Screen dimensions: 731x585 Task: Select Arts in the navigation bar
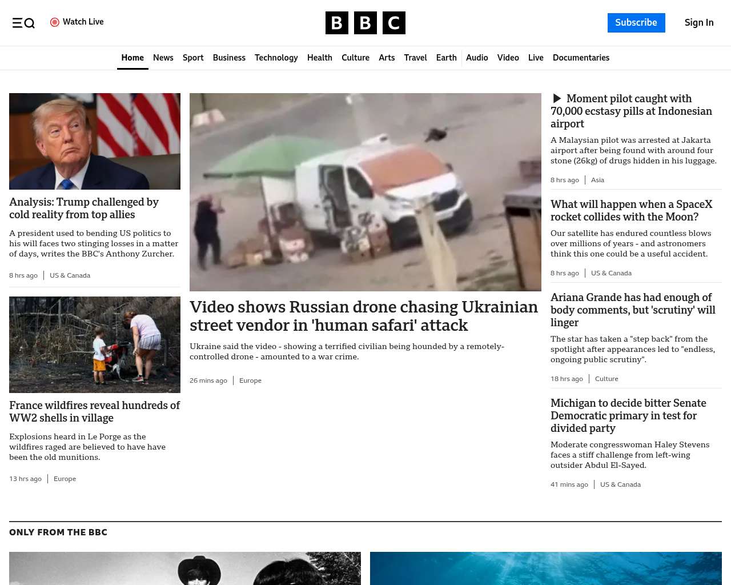coord(387,58)
